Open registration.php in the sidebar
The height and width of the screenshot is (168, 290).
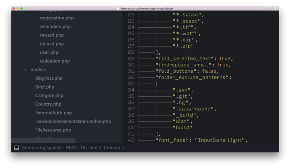[x=57, y=18]
